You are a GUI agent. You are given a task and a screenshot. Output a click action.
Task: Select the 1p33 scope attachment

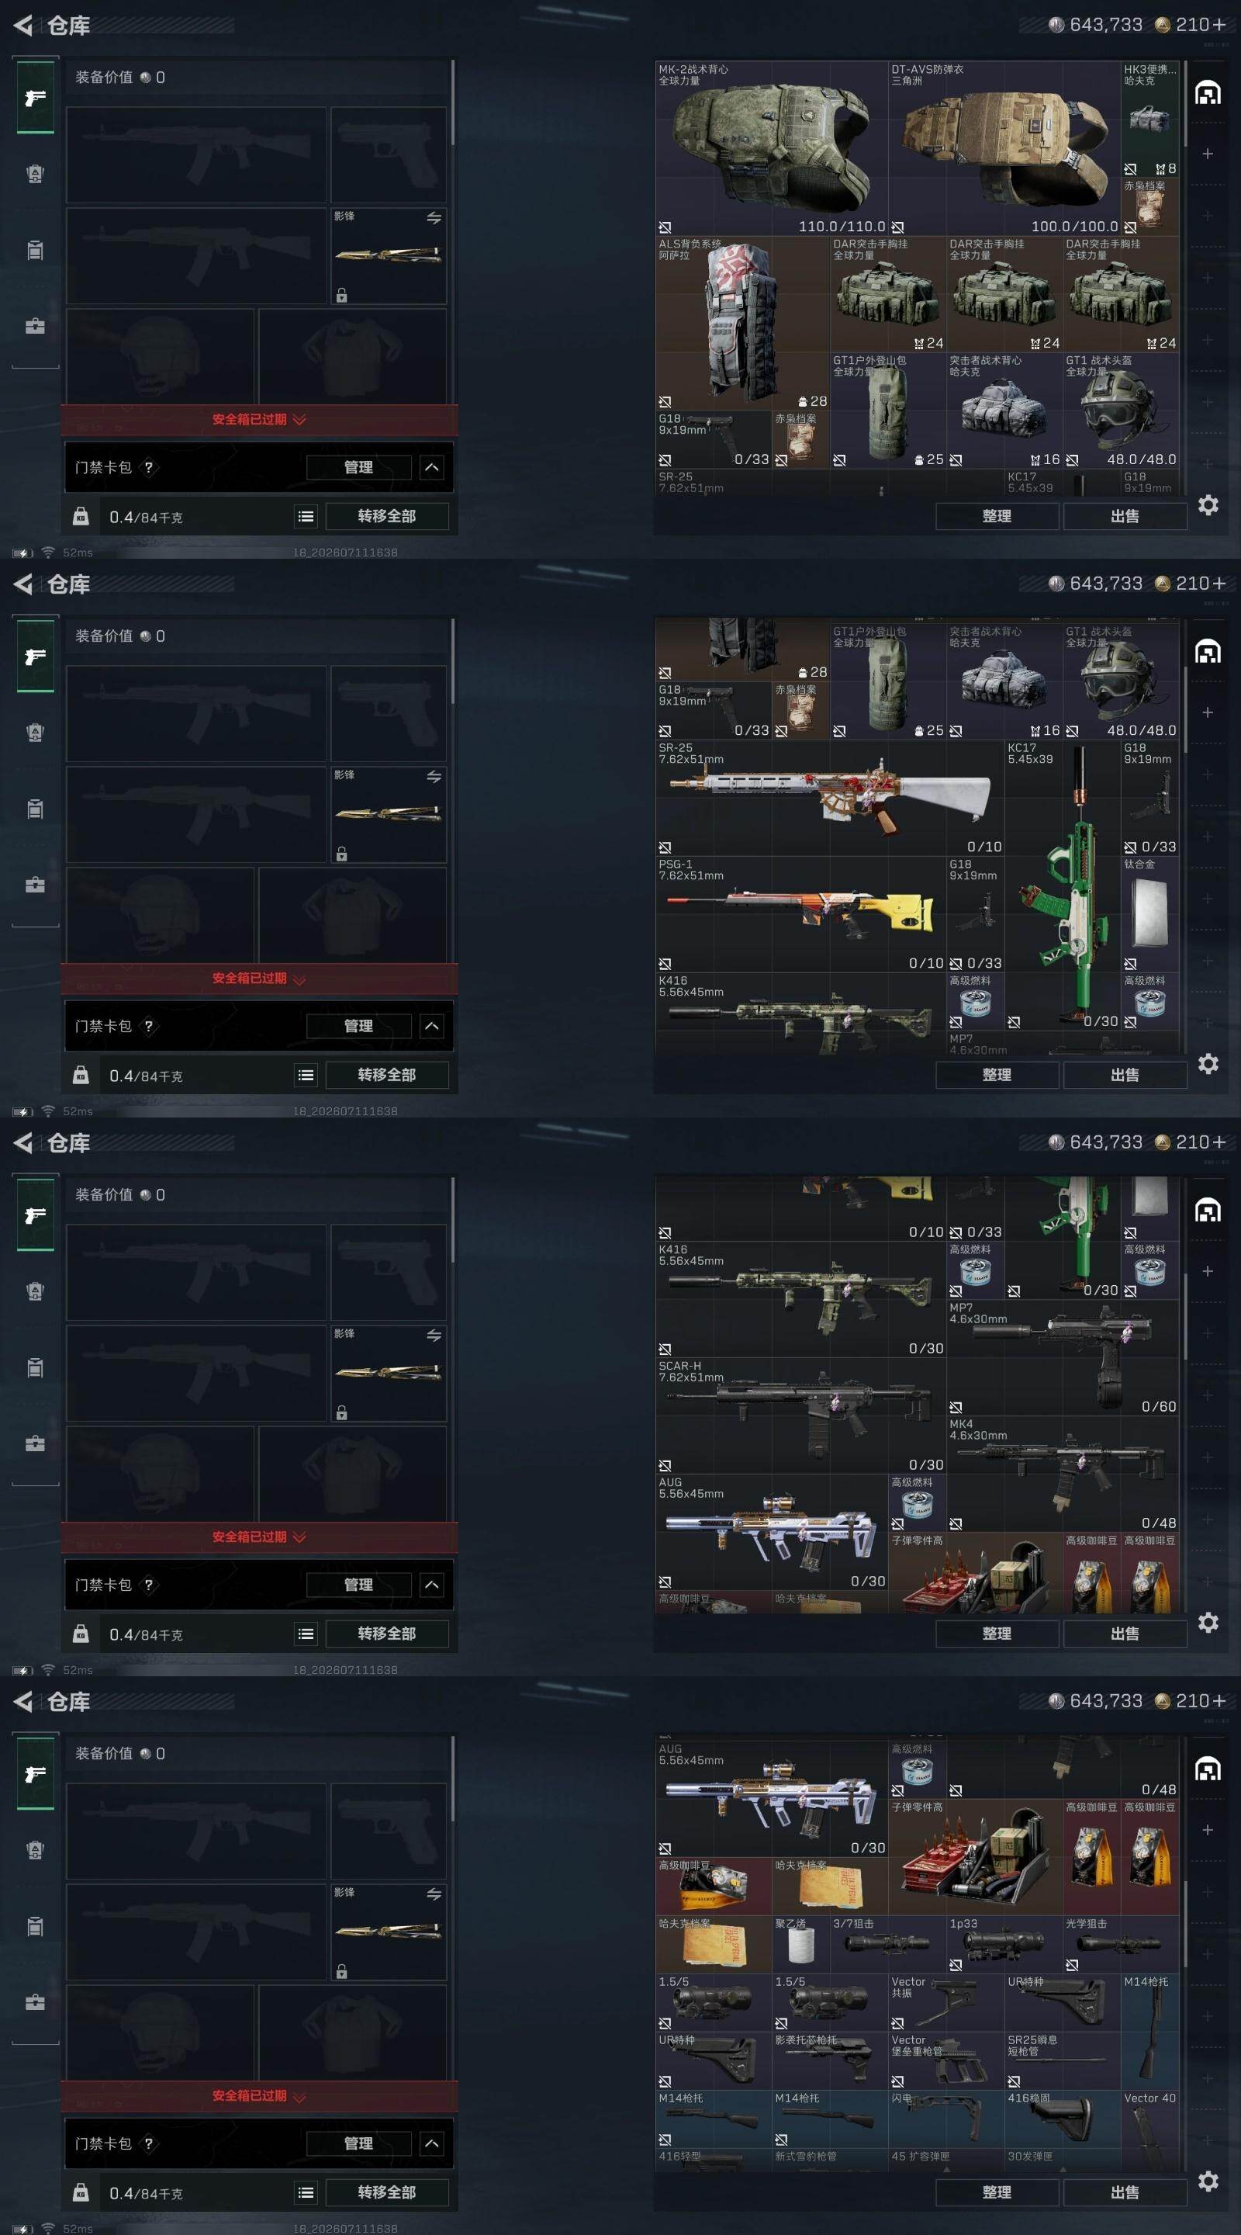[1004, 1943]
